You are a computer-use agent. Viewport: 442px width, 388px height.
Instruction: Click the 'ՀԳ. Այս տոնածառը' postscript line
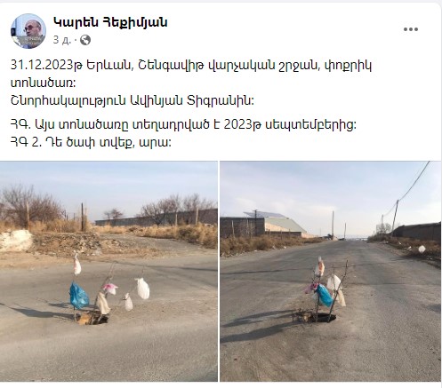(x=183, y=125)
